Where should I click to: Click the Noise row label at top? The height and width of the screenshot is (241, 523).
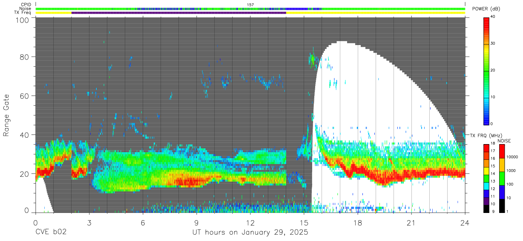26,9
